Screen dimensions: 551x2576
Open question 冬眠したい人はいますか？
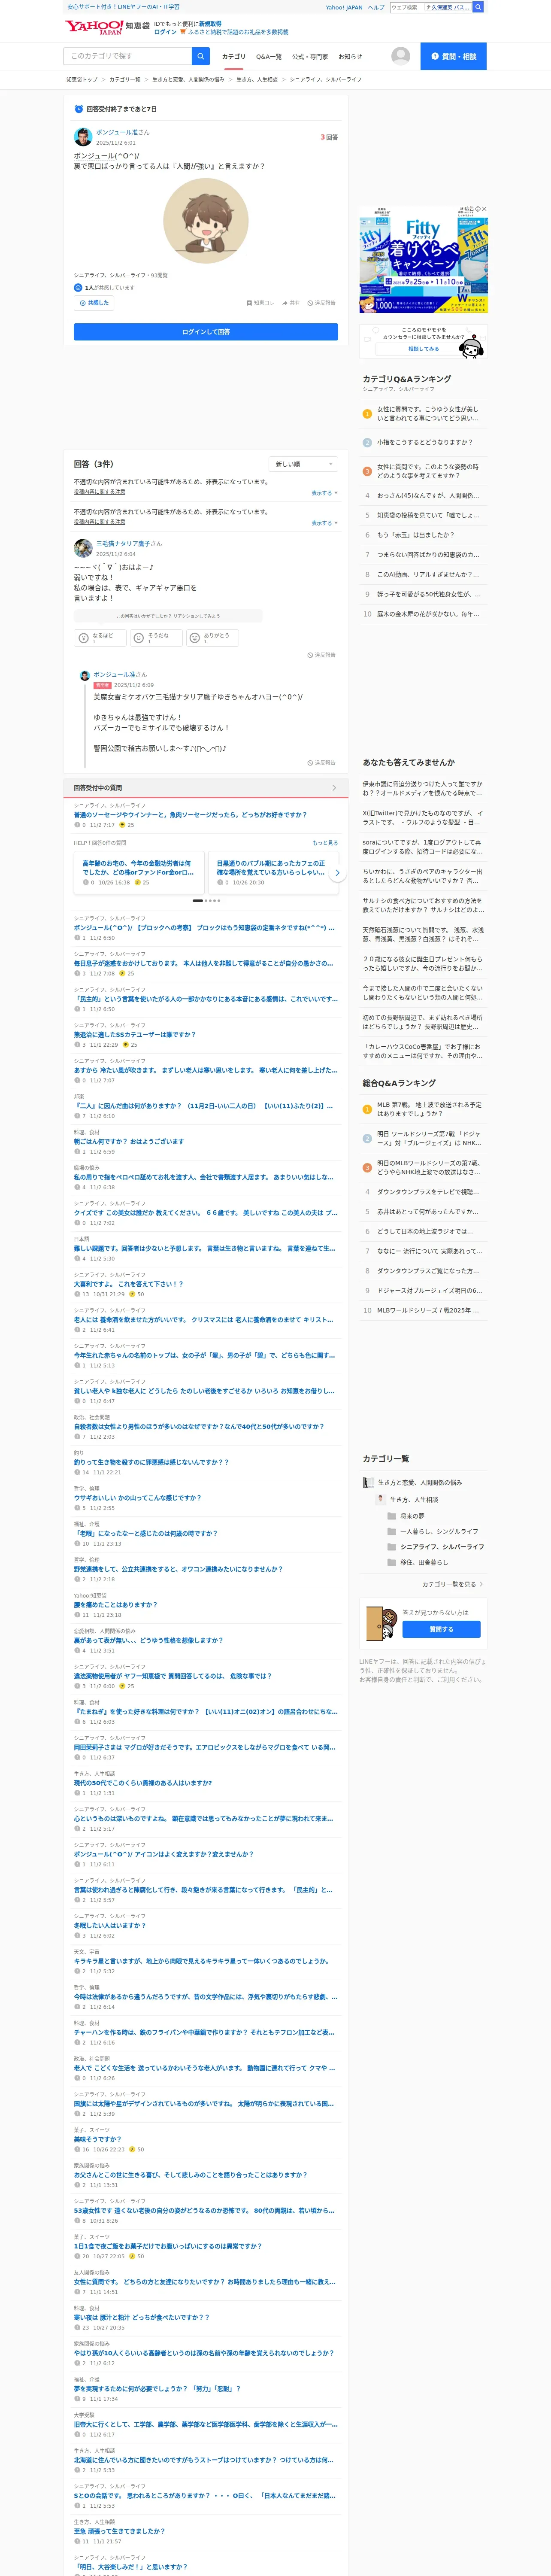(109, 1925)
